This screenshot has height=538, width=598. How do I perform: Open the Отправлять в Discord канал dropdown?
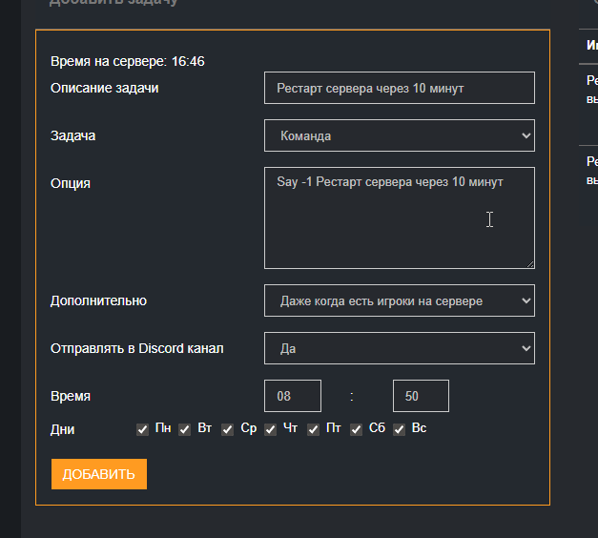[399, 348]
